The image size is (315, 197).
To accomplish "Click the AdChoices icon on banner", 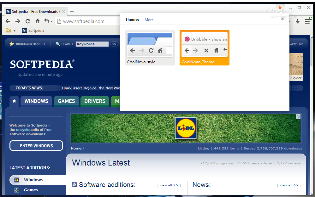I will pos(298,117).
